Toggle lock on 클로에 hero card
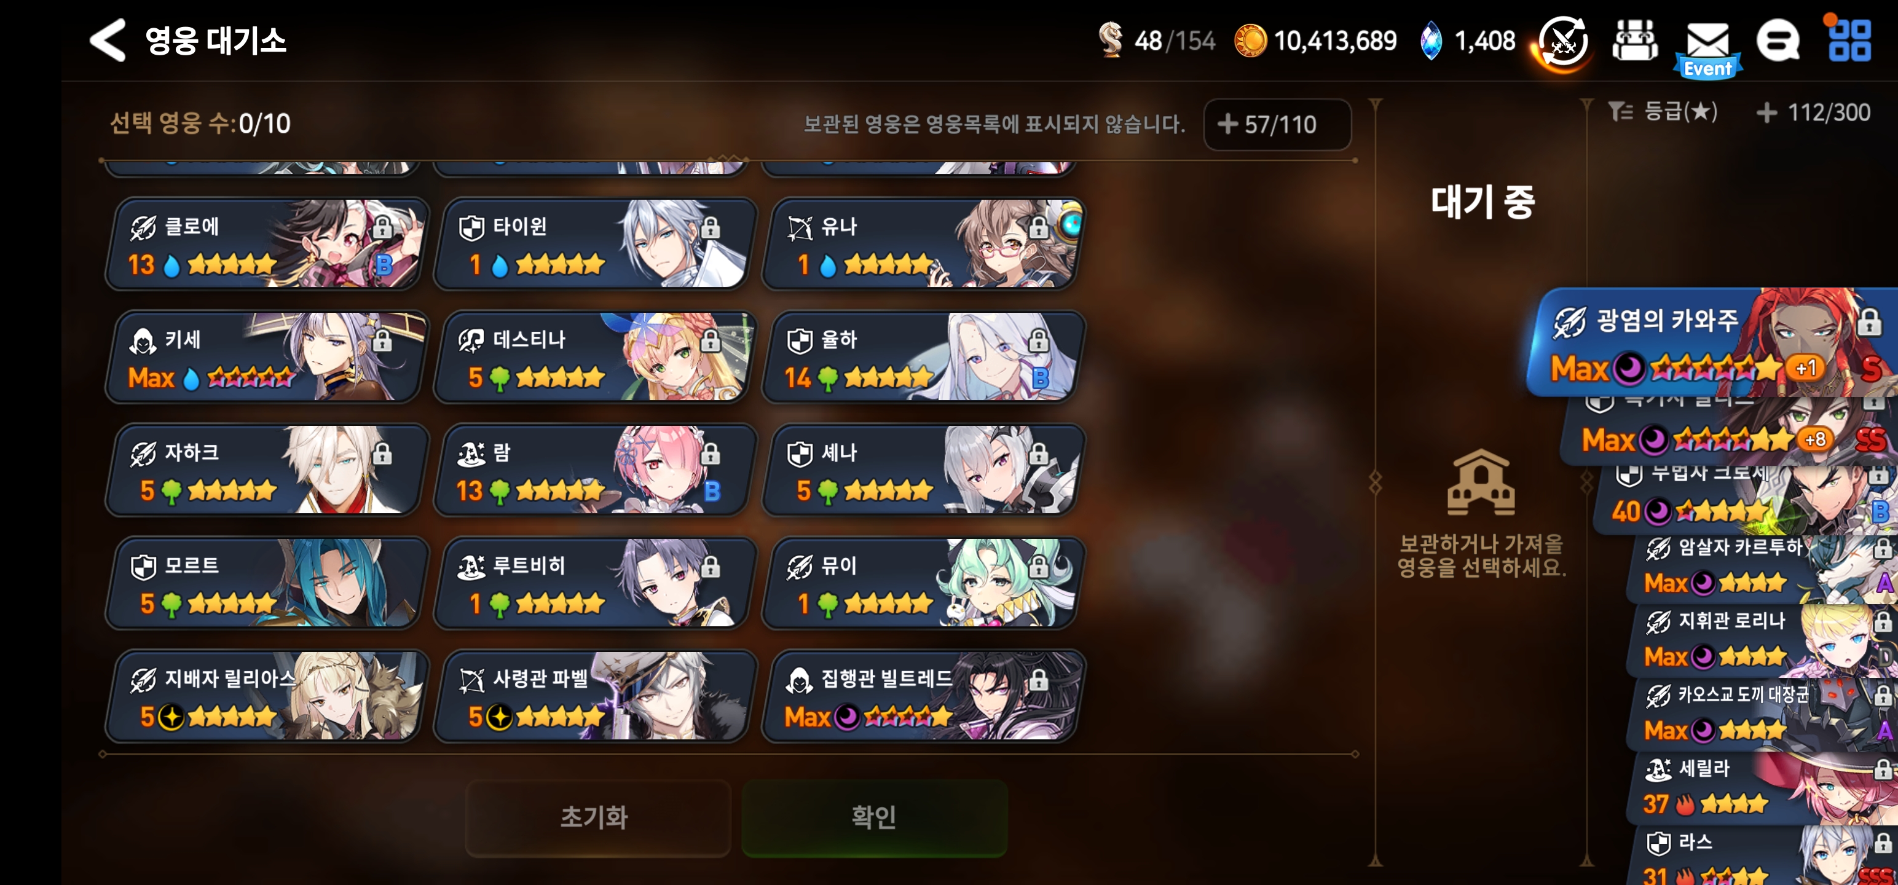The width and height of the screenshot is (1898, 885). (x=382, y=227)
